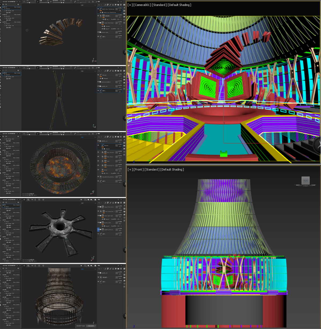Click add fill layer bucket icon in hub panel
Screen dimensions: 321x329
tap(113, 203)
